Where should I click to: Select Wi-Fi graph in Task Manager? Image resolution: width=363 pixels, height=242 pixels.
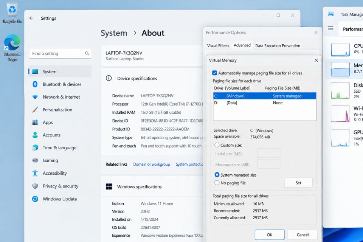(x=340, y=114)
